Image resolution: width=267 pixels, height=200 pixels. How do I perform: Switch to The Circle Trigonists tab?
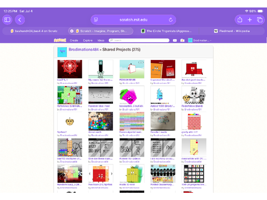[x=166, y=31]
